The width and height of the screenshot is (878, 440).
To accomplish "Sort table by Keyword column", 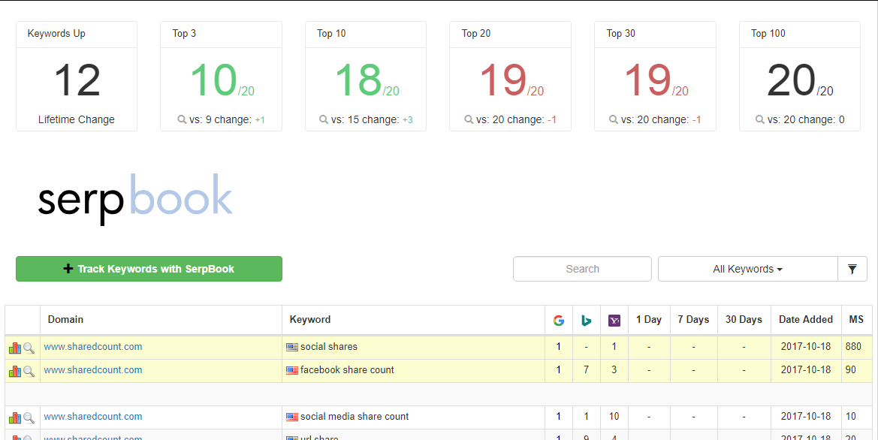I will click(x=310, y=319).
